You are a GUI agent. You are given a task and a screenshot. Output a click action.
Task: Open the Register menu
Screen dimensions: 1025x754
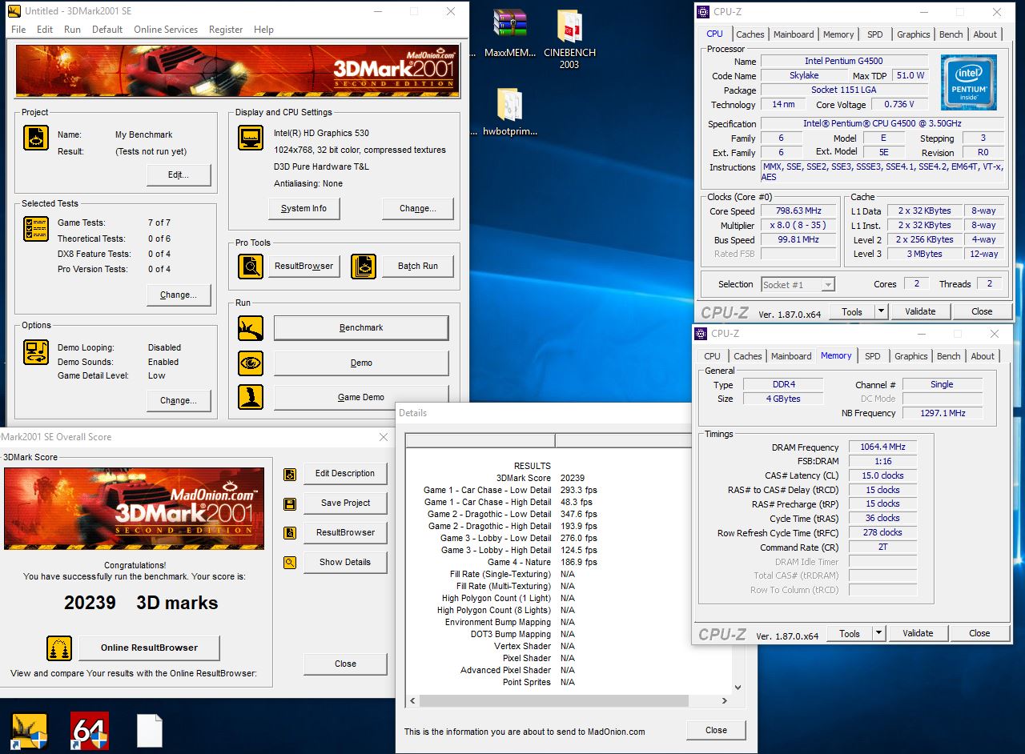(226, 30)
